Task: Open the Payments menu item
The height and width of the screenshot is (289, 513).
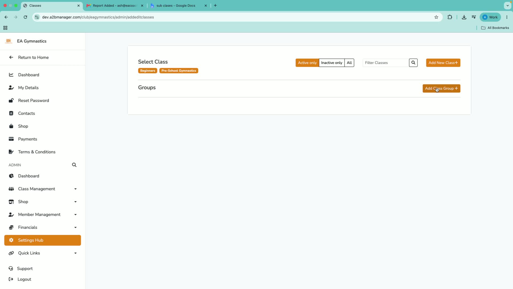Action: coord(42,139)
